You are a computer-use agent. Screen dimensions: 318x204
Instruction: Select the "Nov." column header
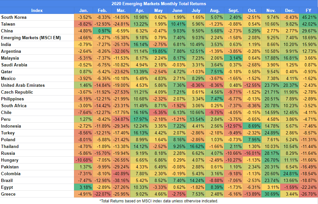pyautogui.click(x=271, y=10)
